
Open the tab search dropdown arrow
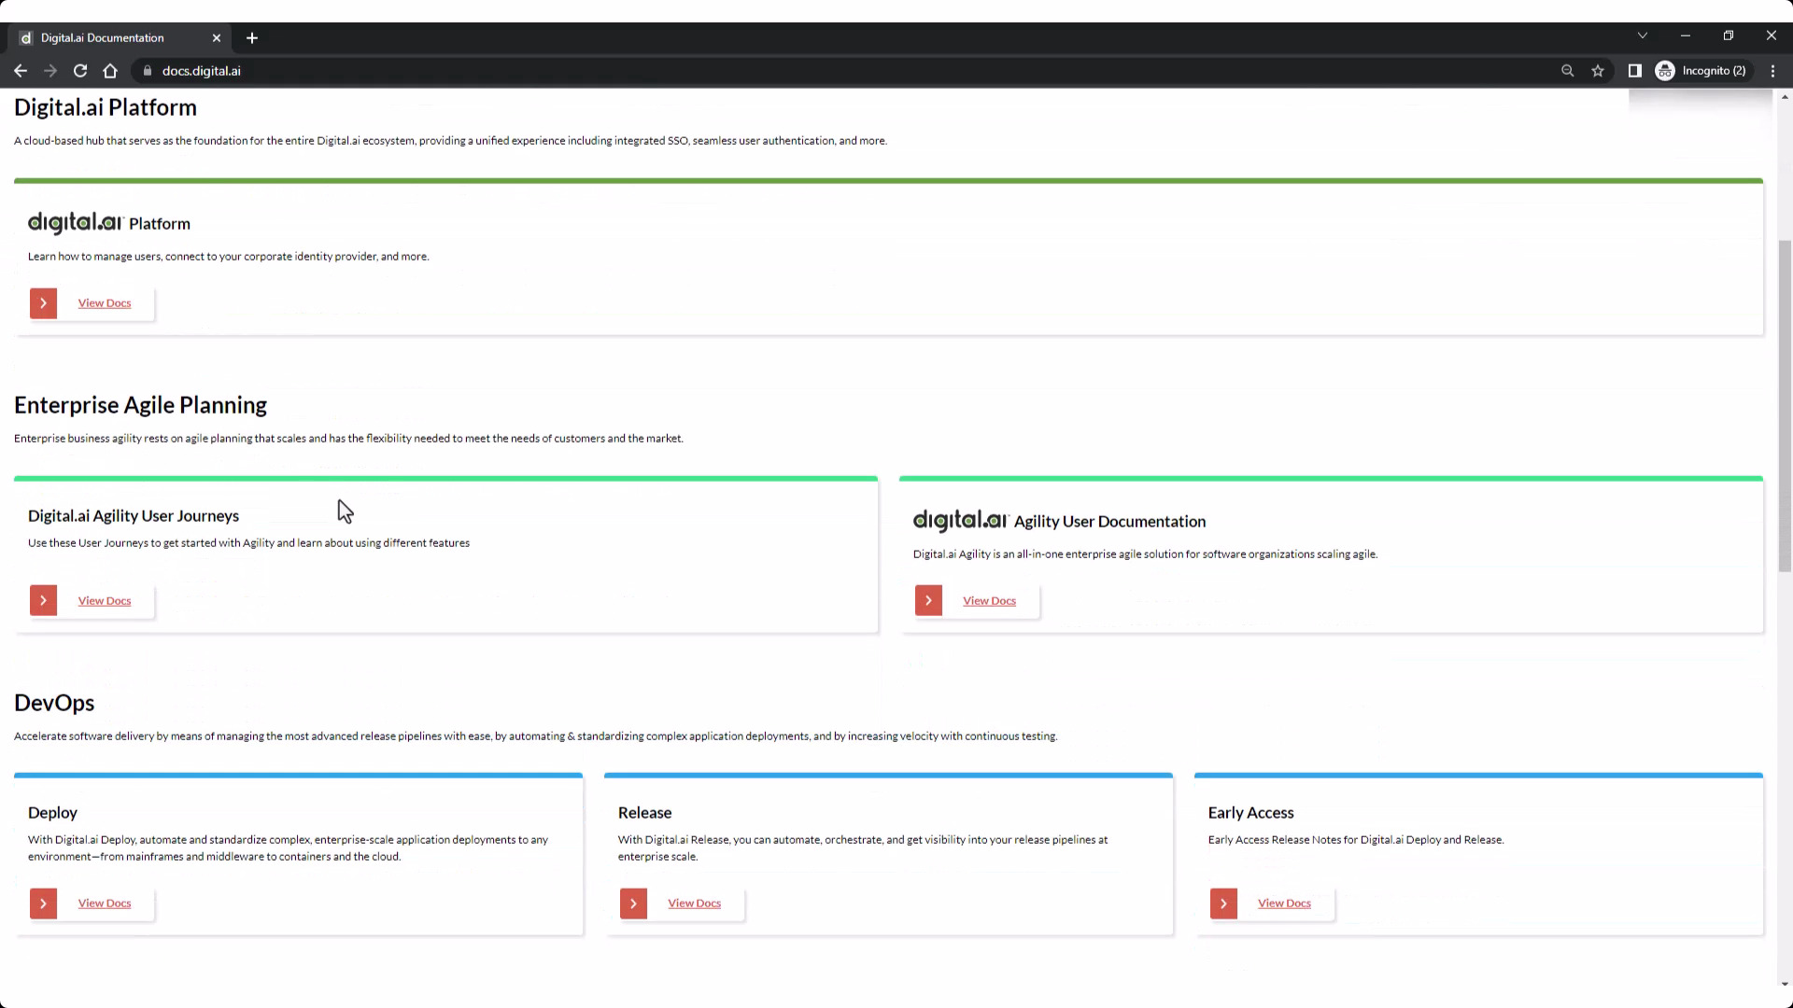point(1642,35)
